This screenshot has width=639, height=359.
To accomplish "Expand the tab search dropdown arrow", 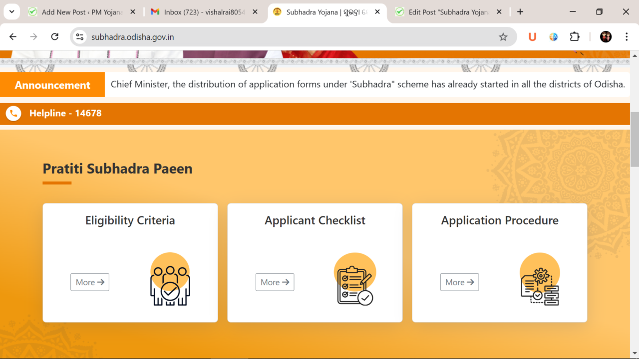I will [11, 12].
